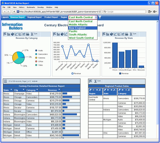Viewport: 160px width, 143px height.
Task: Open the page document menu icon
Action: coord(150,12)
